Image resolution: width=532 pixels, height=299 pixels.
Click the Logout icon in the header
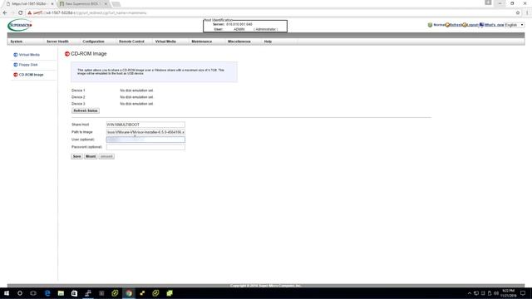465,25
